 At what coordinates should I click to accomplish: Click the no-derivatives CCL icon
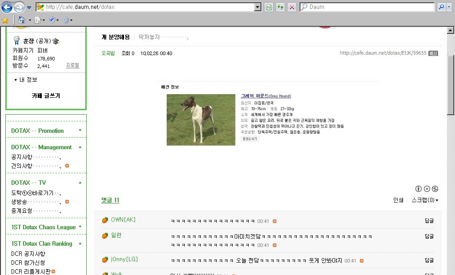pyautogui.click(x=427, y=189)
